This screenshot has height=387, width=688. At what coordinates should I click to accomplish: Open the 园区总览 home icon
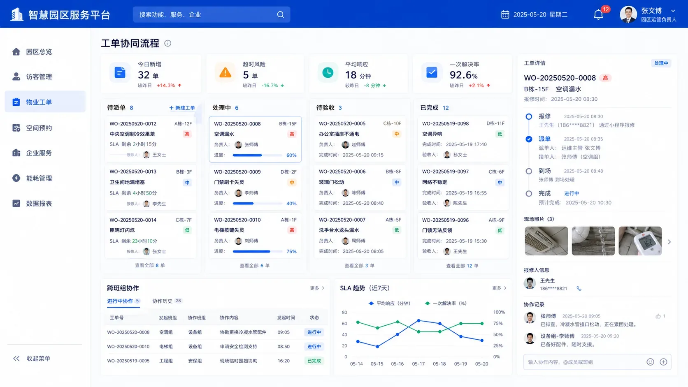click(16, 51)
